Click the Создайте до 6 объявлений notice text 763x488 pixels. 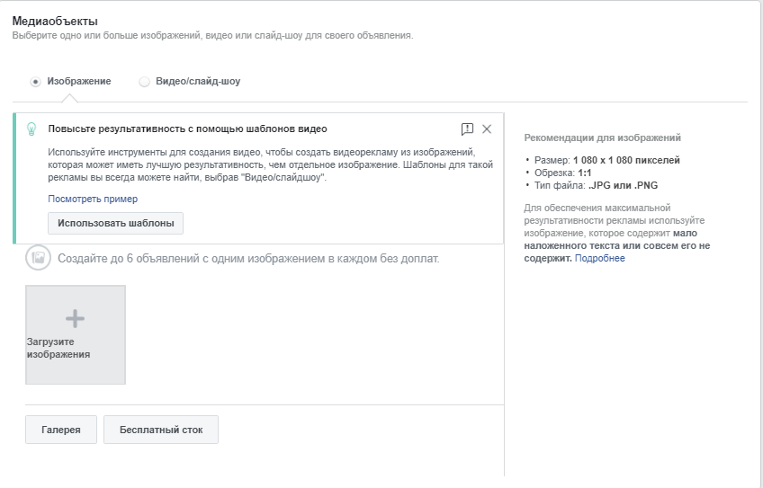[x=248, y=259]
